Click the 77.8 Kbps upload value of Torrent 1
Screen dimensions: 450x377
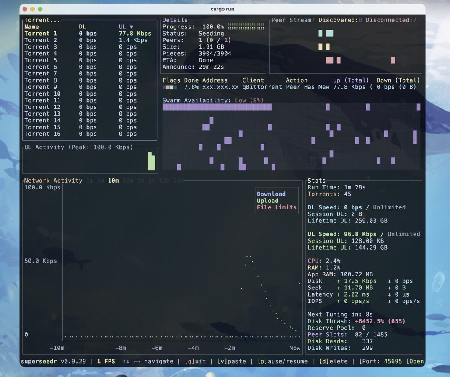pos(135,33)
